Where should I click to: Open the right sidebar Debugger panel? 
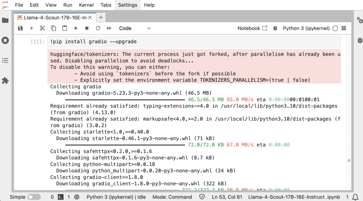tap(359, 40)
